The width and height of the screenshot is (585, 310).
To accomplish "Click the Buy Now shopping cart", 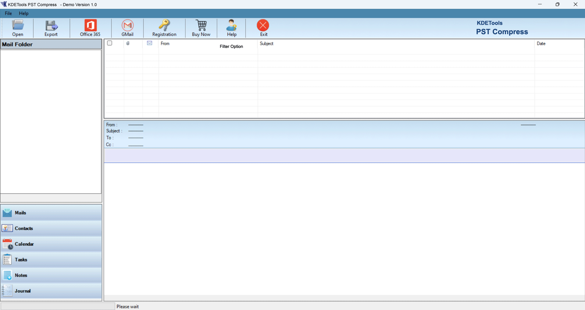I will tap(201, 26).
